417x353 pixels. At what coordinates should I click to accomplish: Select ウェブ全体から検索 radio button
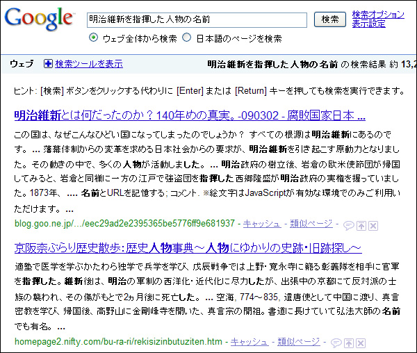click(94, 38)
